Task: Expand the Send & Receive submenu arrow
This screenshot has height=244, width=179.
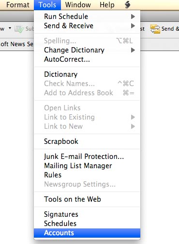Action: (x=133, y=26)
